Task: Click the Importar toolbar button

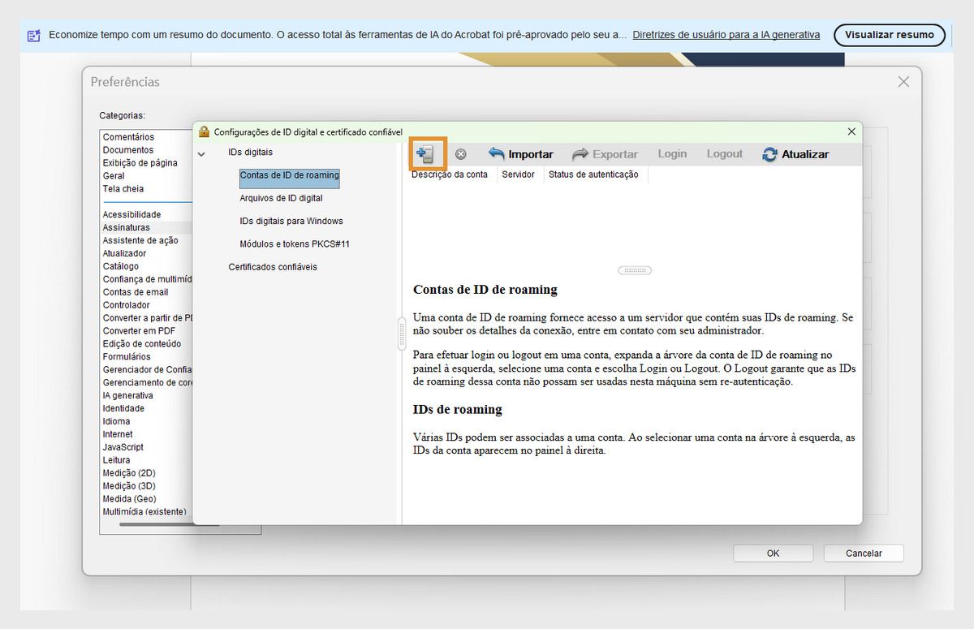Action: coord(520,154)
